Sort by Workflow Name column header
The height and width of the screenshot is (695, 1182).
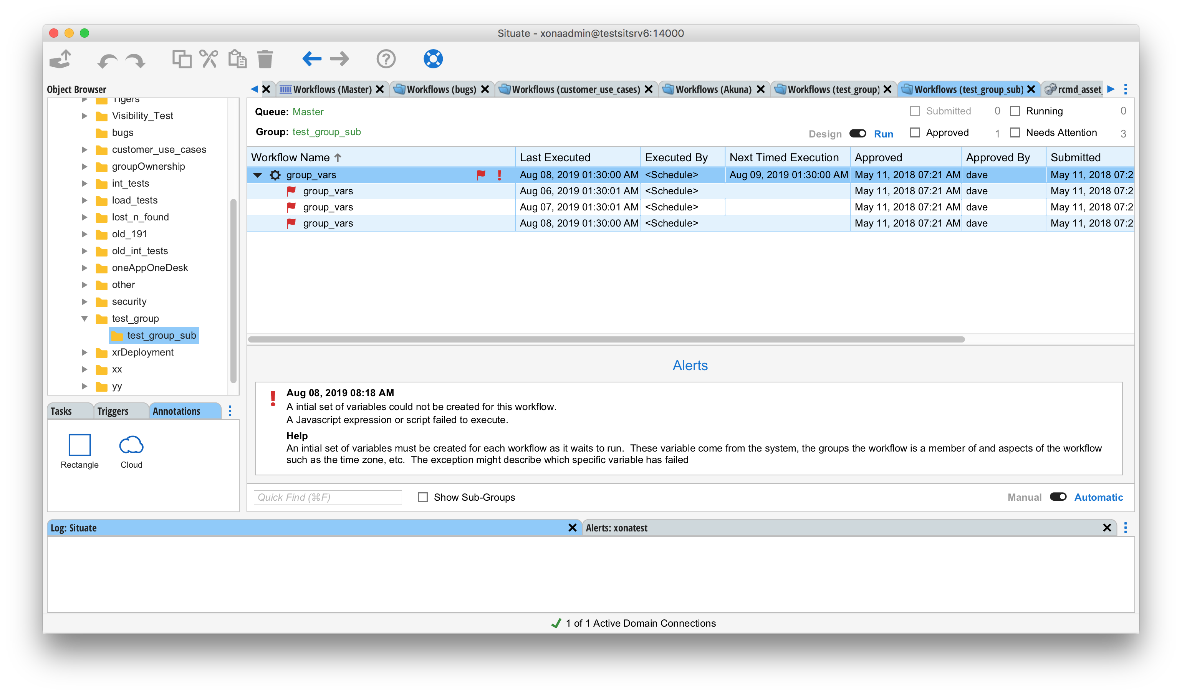(x=291, y=157)
